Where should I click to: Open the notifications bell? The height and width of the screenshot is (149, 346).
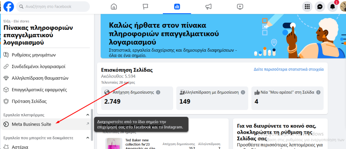pyautogui.click(x=332, y=7)
